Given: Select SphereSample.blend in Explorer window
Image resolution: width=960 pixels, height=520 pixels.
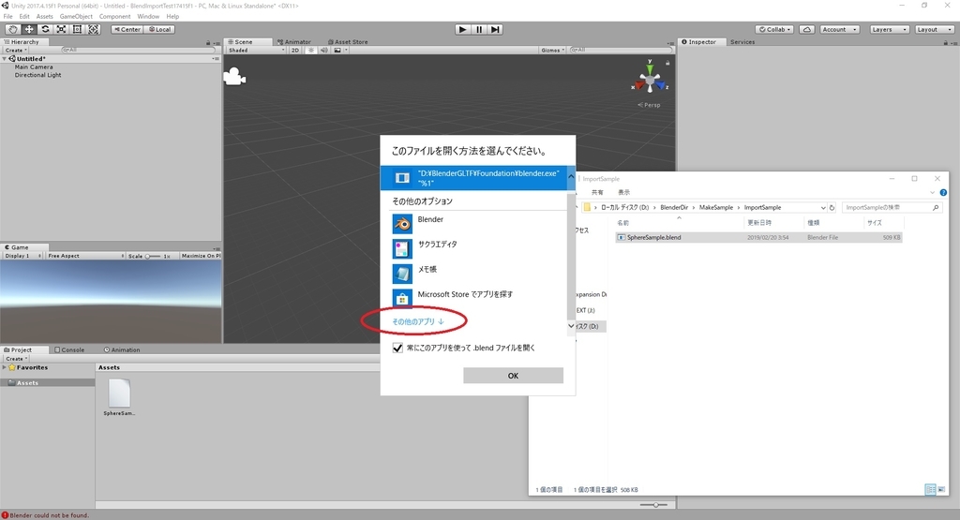Looking at the screenshot, I should (x=757, y=237).
